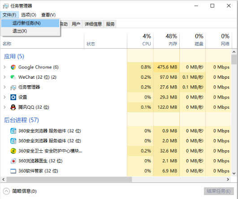Click the 122.0 MB memory value
Image resolution: width=238 pixels, height=199 pixels.
click(167, 107)
